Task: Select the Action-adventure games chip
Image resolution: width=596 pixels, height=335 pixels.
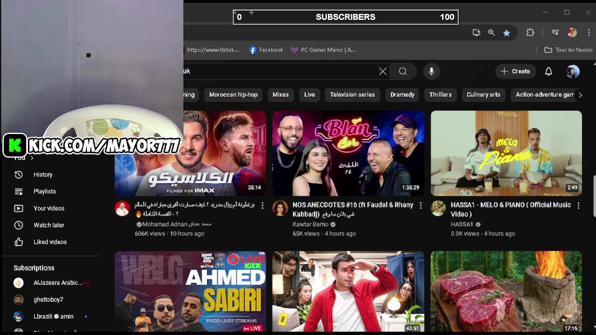Action: click(542, 94)
